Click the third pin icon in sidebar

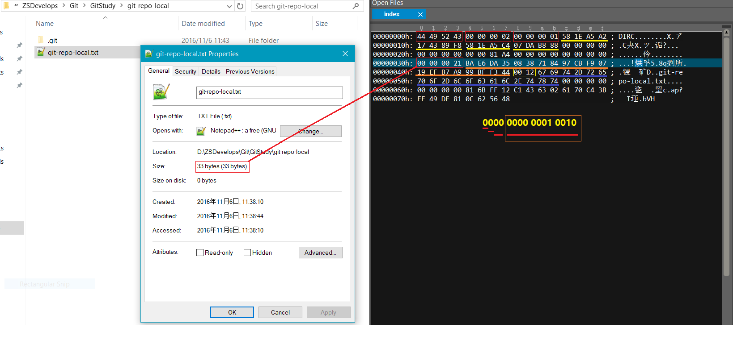[x=19, y=72]
